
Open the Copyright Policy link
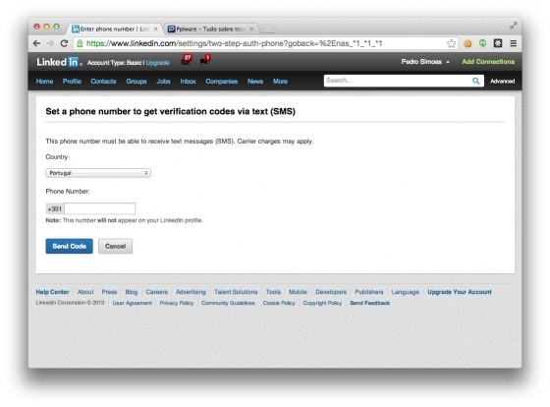pos(322,303)
